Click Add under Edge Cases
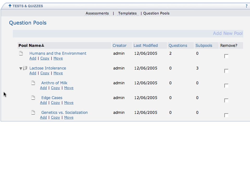This screenshot has width=250, height=188. click(43, 103)
